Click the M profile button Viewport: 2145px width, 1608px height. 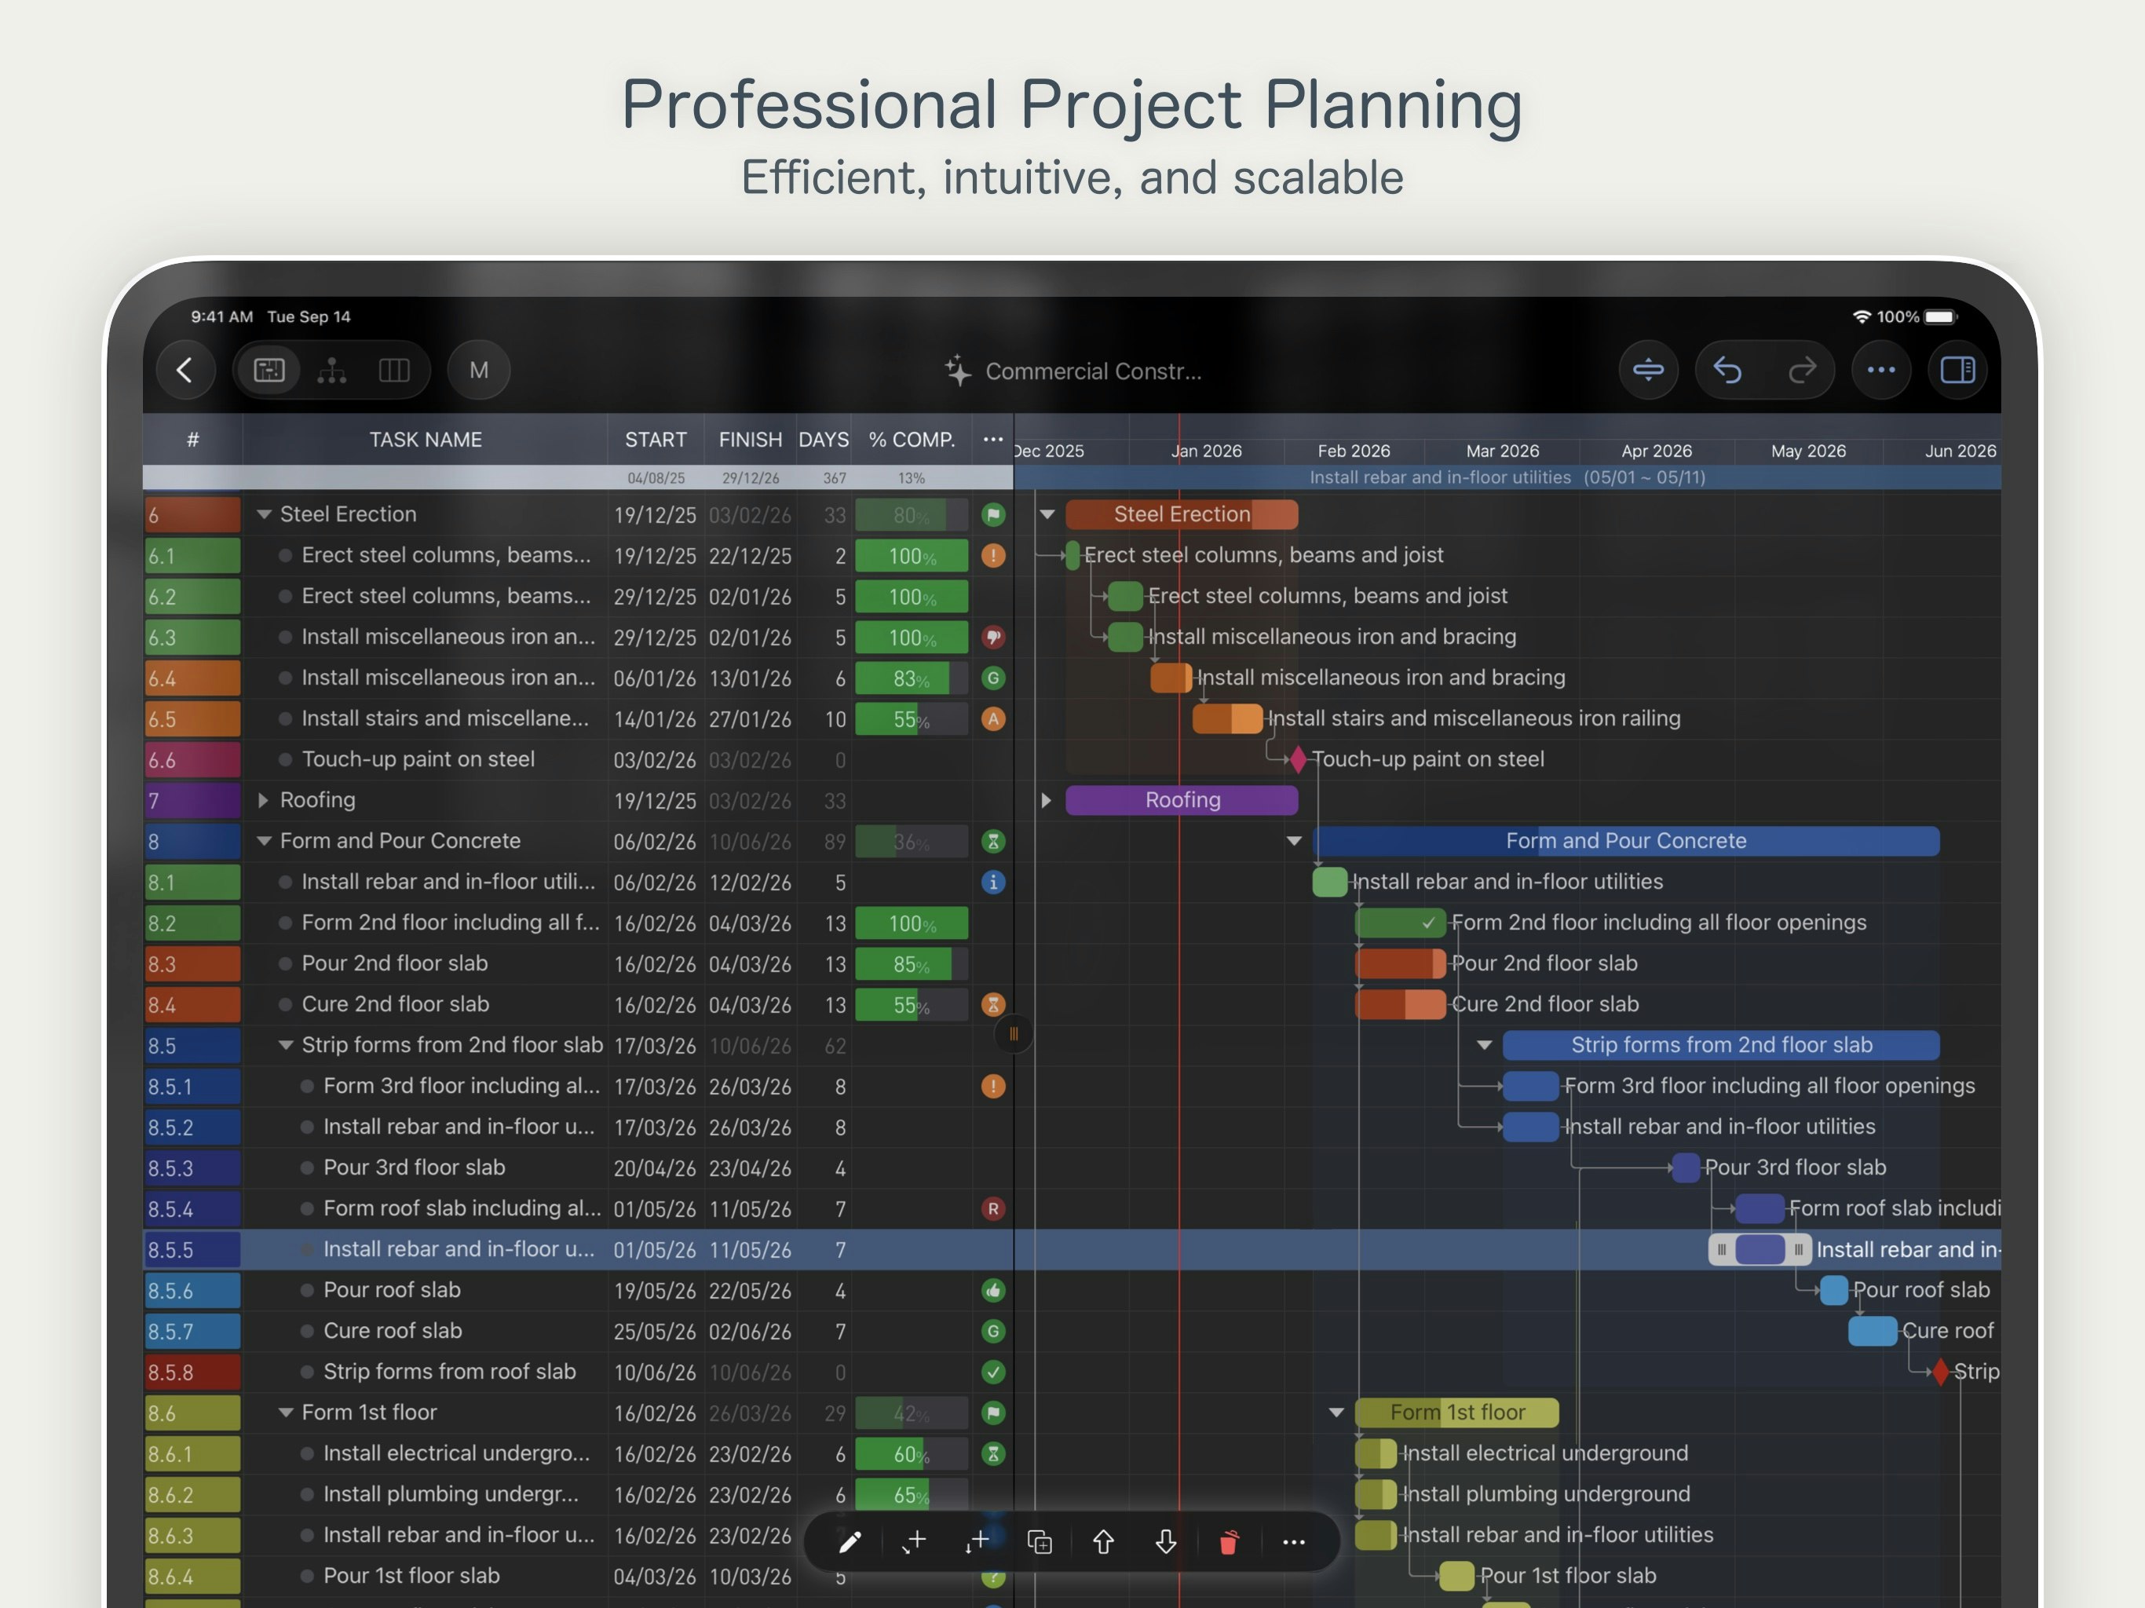click(x=478, y=371)
